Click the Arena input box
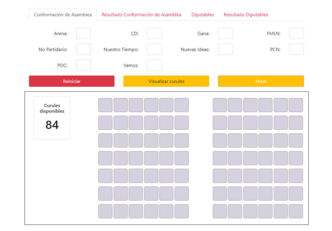 (x=83, y=33)
